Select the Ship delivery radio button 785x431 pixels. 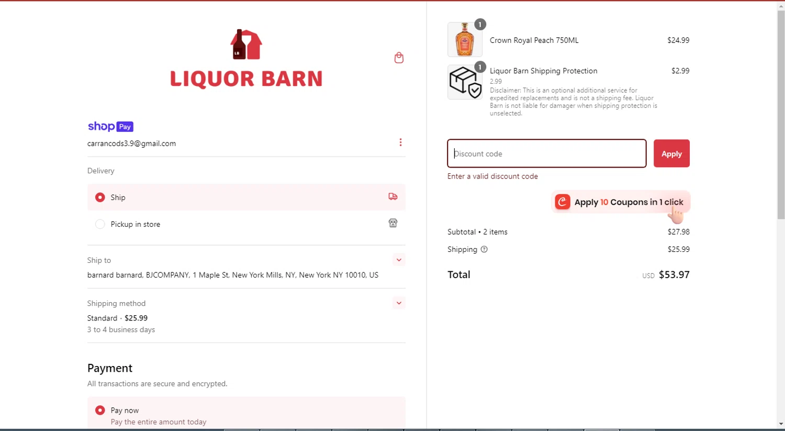coord(100,197)
